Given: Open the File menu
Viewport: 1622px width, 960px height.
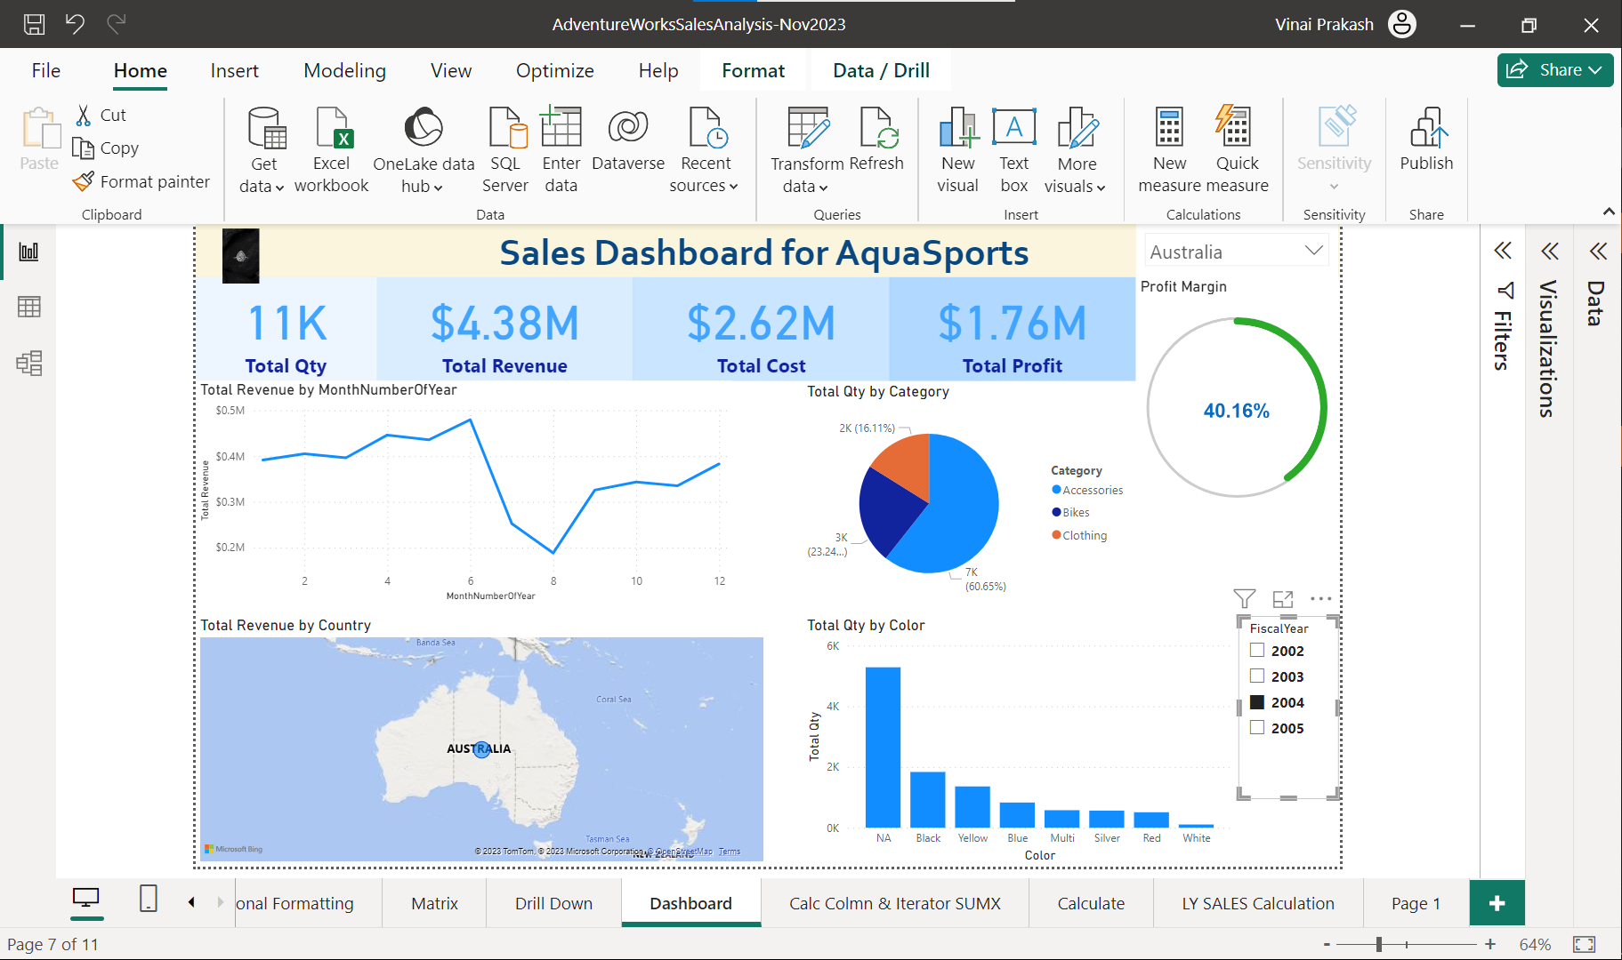Looking at the screenshot, I should 46,70.
